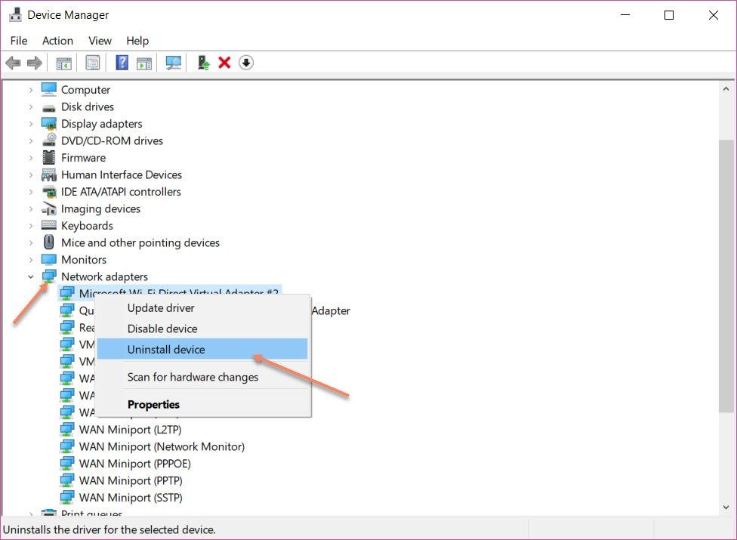
Task: Select WAN Miniport (PPPOE) device
Action: tap(134, 464)
